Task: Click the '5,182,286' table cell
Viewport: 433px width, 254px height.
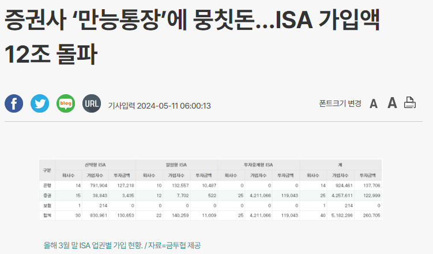Action: pyautogui.click(x=342, y=215)
